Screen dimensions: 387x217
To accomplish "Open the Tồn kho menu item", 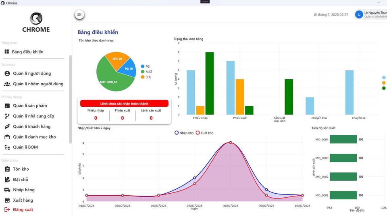I will point(21,169).
